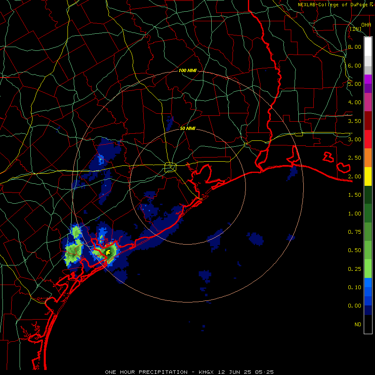Screen dimensions: 375x375
Task: Click the 0.10 legend value
Action: point(355,287)
